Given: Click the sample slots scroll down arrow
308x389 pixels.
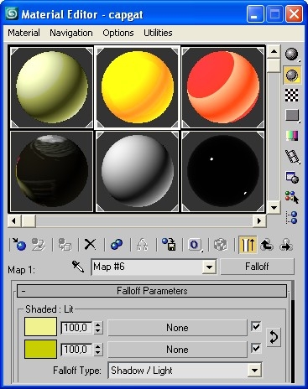Looking at the screenshot, I should coord(274,207).
